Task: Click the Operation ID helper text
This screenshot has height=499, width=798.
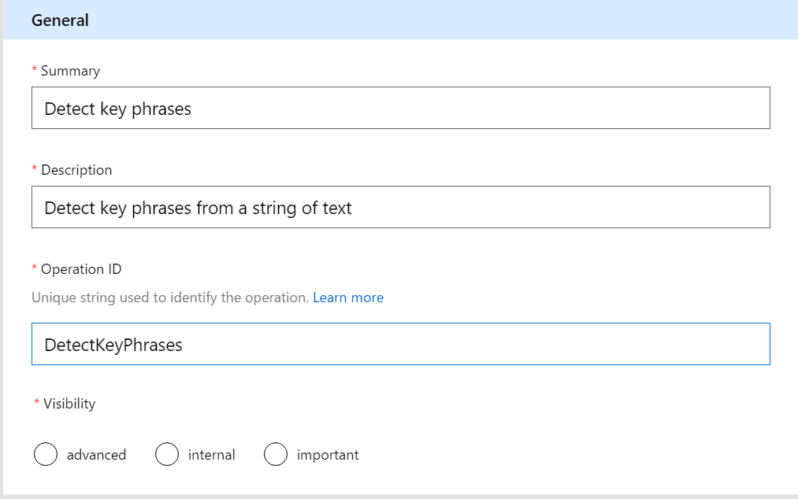Action: coord(170,298)
